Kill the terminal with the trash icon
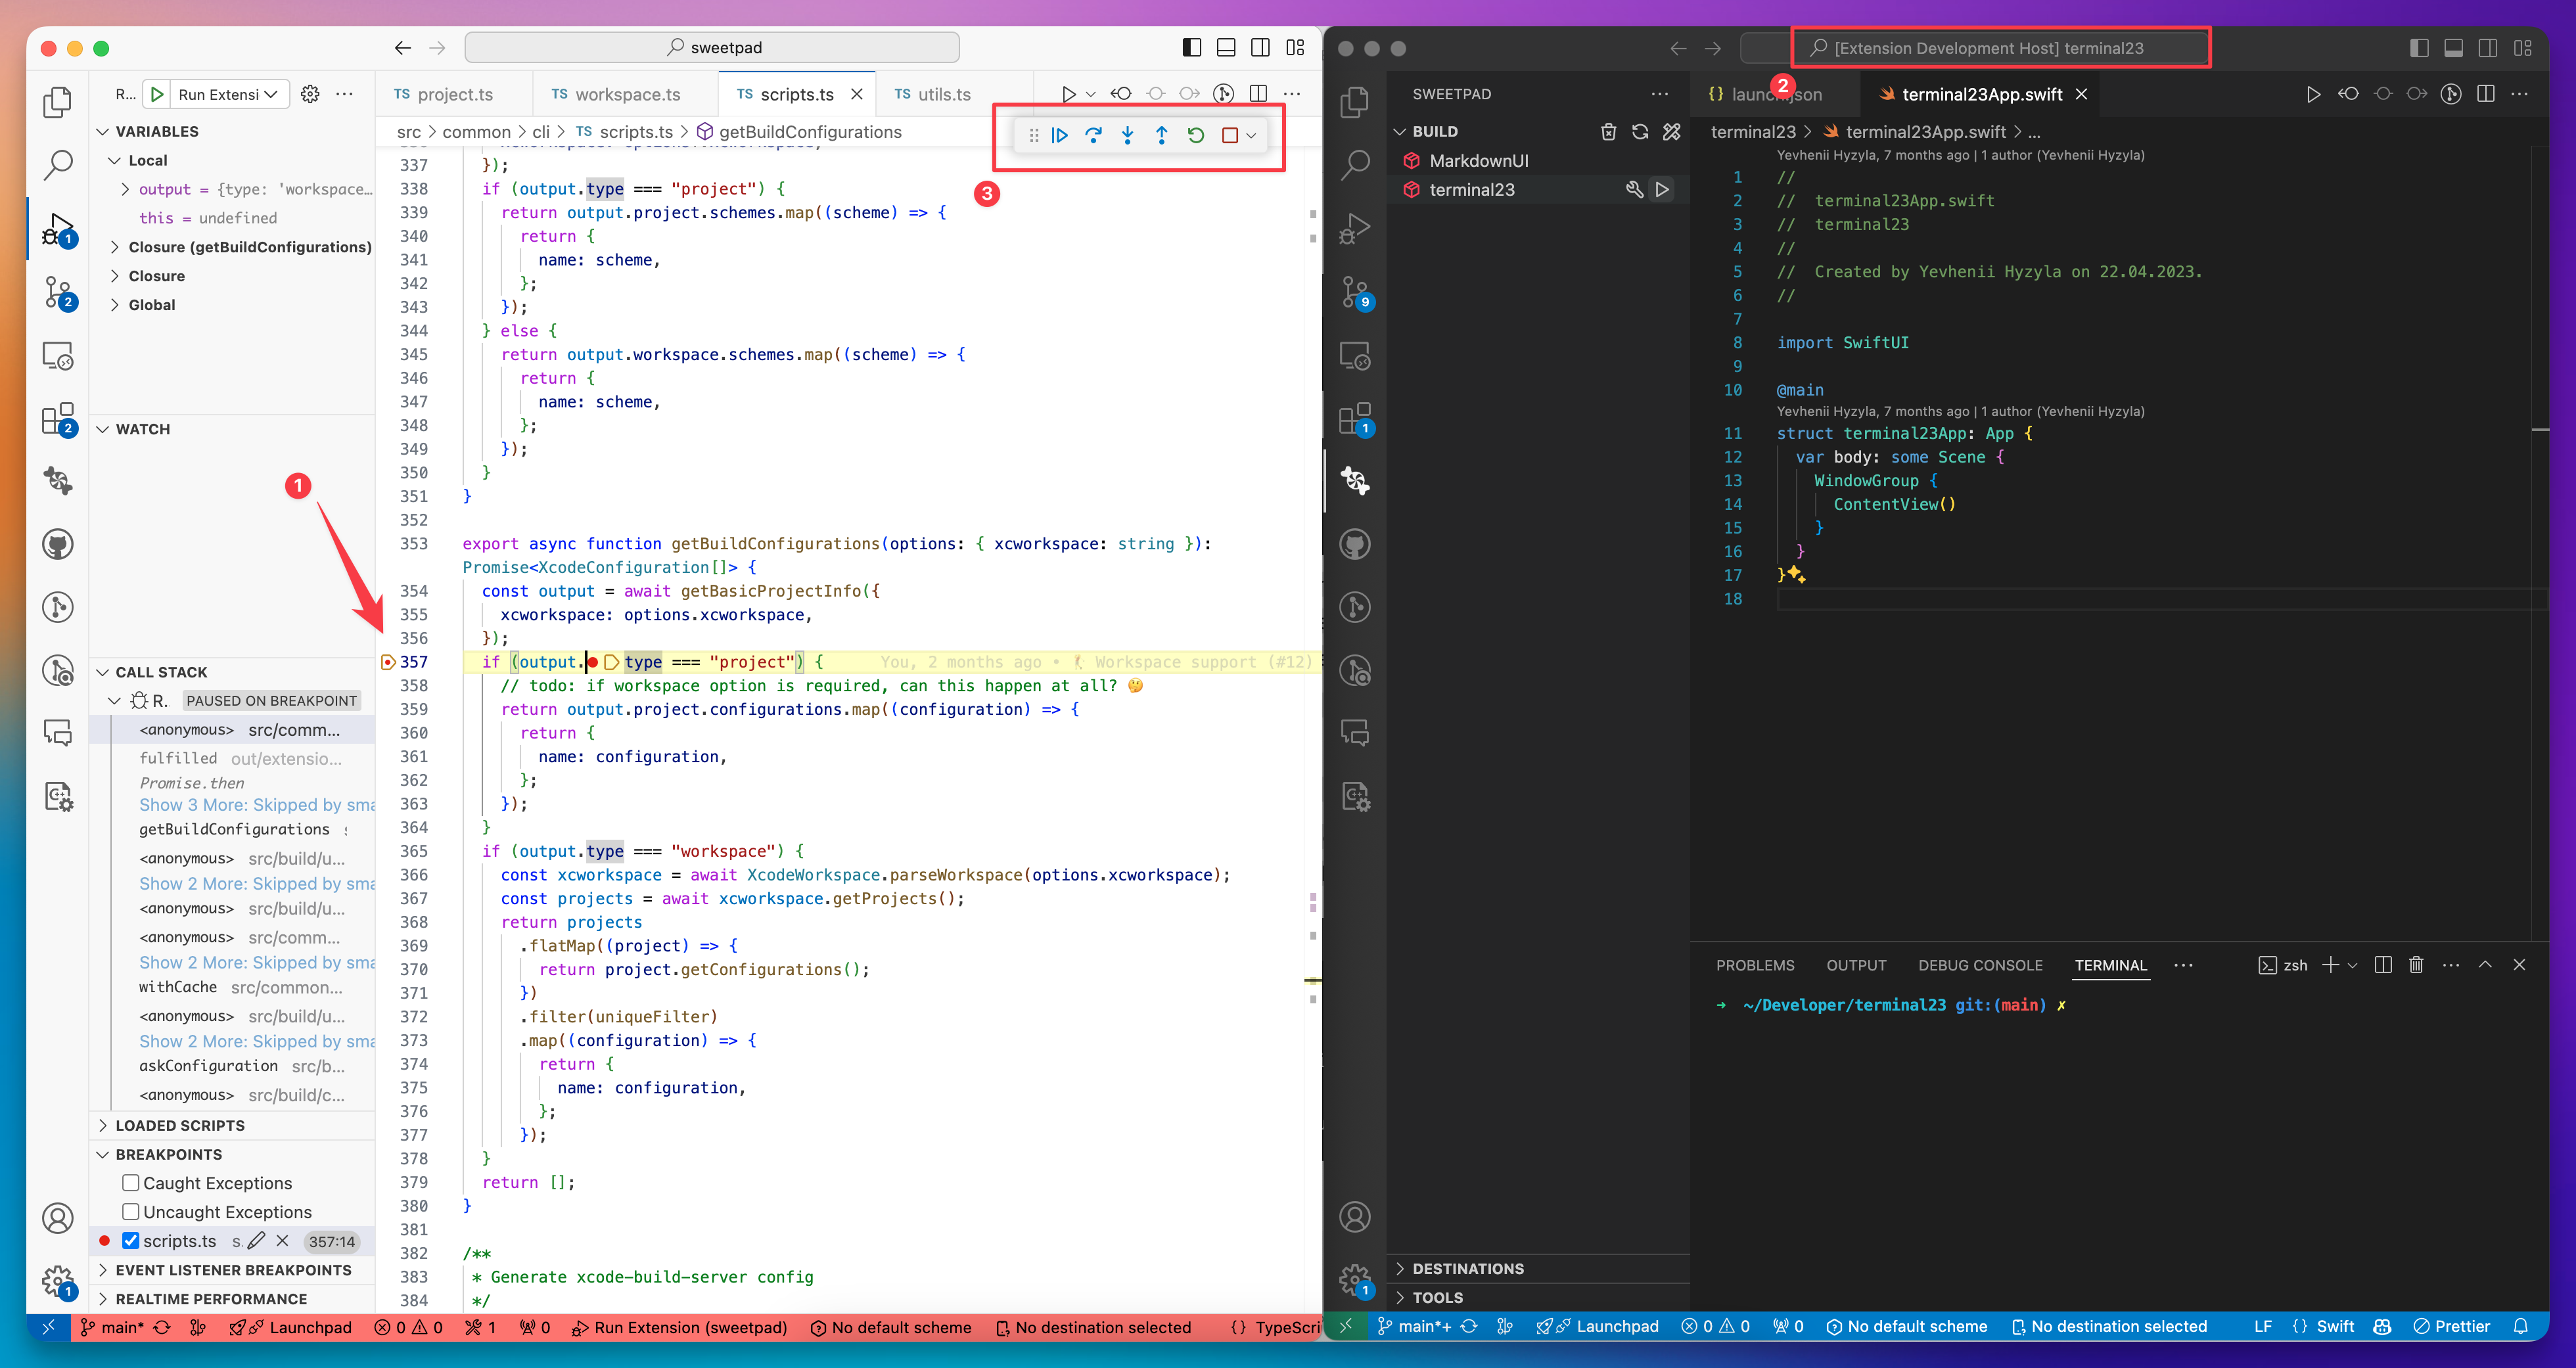Viewport: 2576px width, 1368px height. coord(2416,965)
